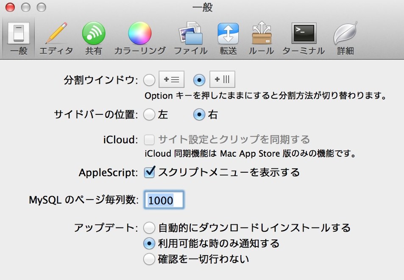The width and height of the screenshot is (404, 280).
Task: Click the AppleScript label
Action: point(108,172)
